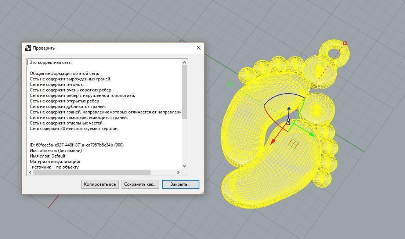Click the Закрыть... button

coord(181,184)
